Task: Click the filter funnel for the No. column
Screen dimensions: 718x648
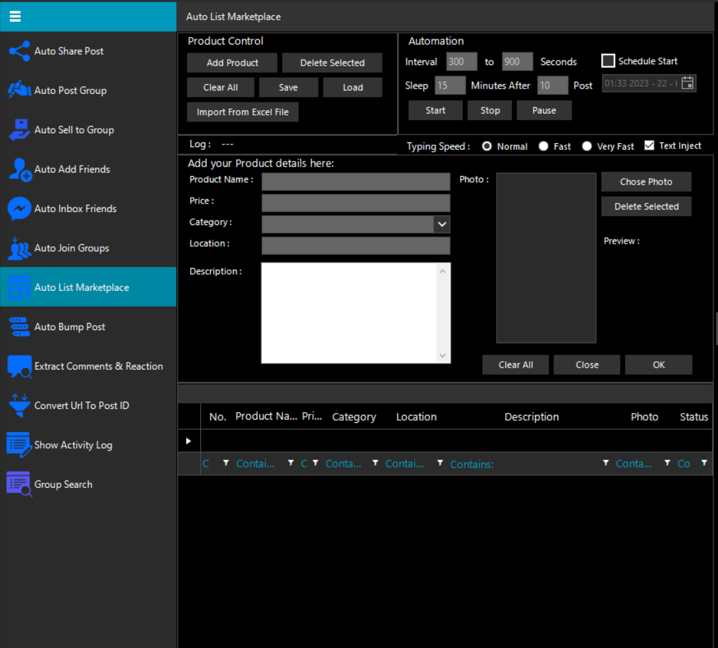Action: (x=226, y=463)
